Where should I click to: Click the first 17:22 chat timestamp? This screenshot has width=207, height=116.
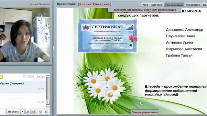[x=41, y=89]
